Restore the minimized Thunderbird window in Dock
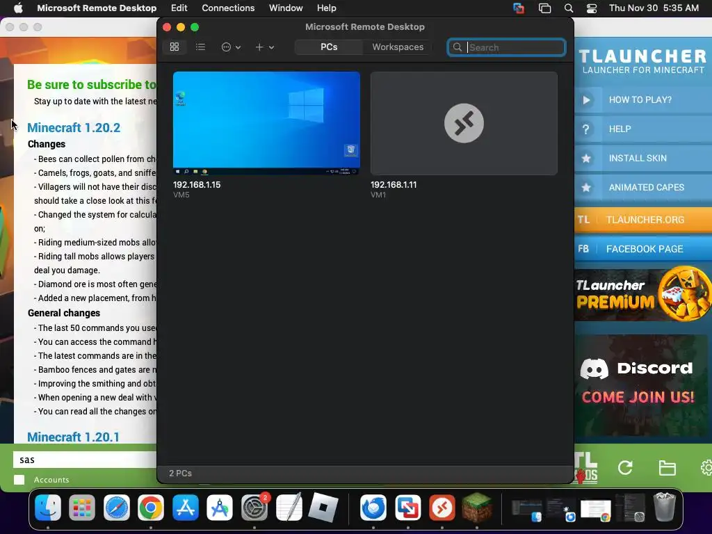Viewport: 712px width, 534px height. click(561, 510)
